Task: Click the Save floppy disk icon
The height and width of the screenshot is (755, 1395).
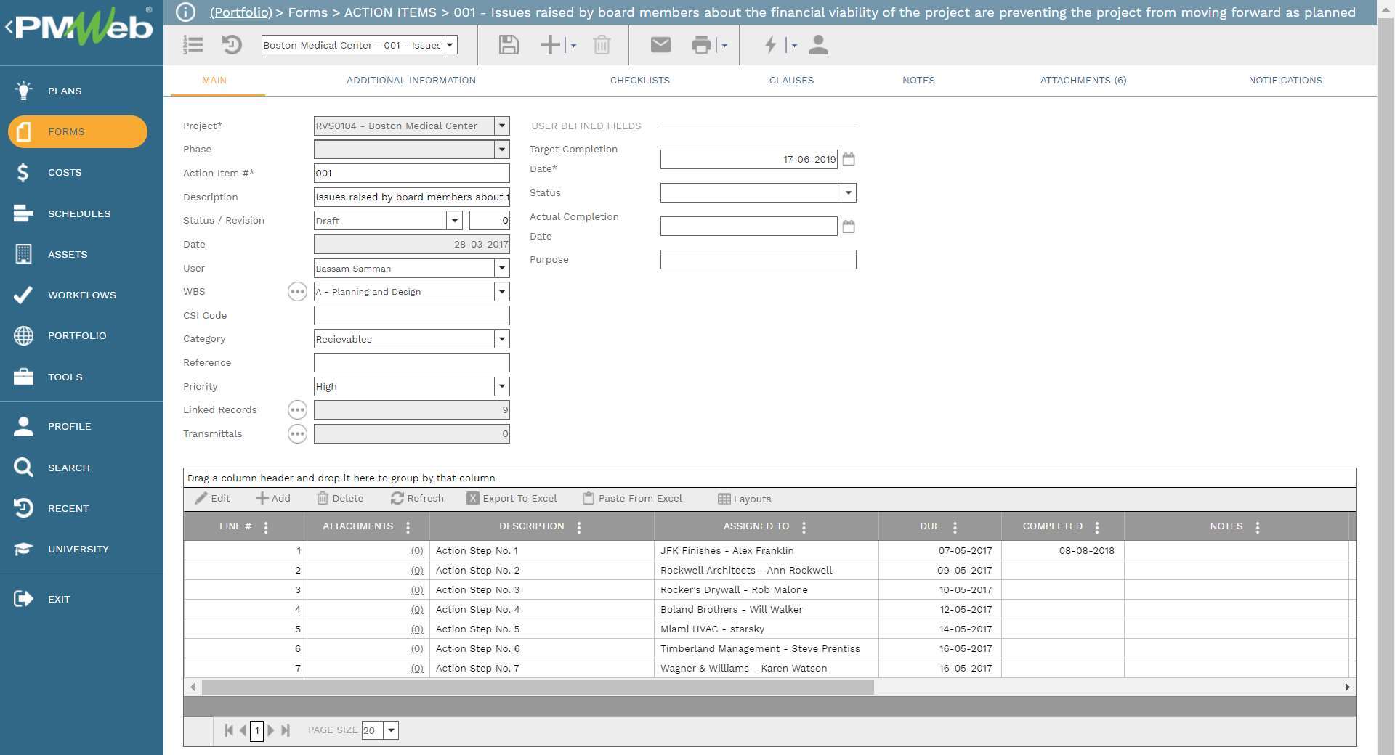Action: (509, 45)
